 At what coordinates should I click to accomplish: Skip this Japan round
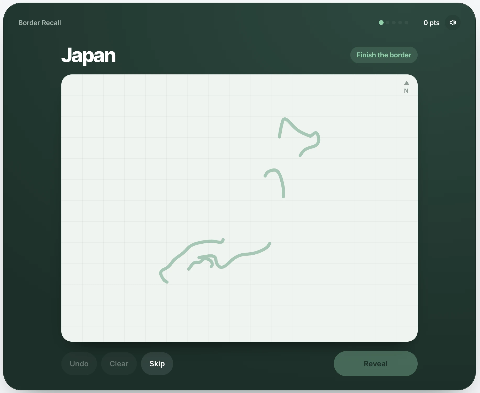(157, 364)
